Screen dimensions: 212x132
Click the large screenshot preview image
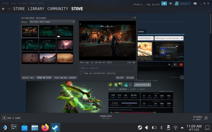pos(108,40)
